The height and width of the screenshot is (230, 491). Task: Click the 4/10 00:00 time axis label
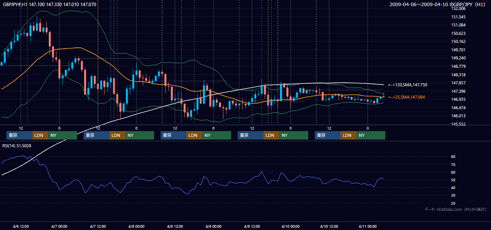click(x=290, y=226)
